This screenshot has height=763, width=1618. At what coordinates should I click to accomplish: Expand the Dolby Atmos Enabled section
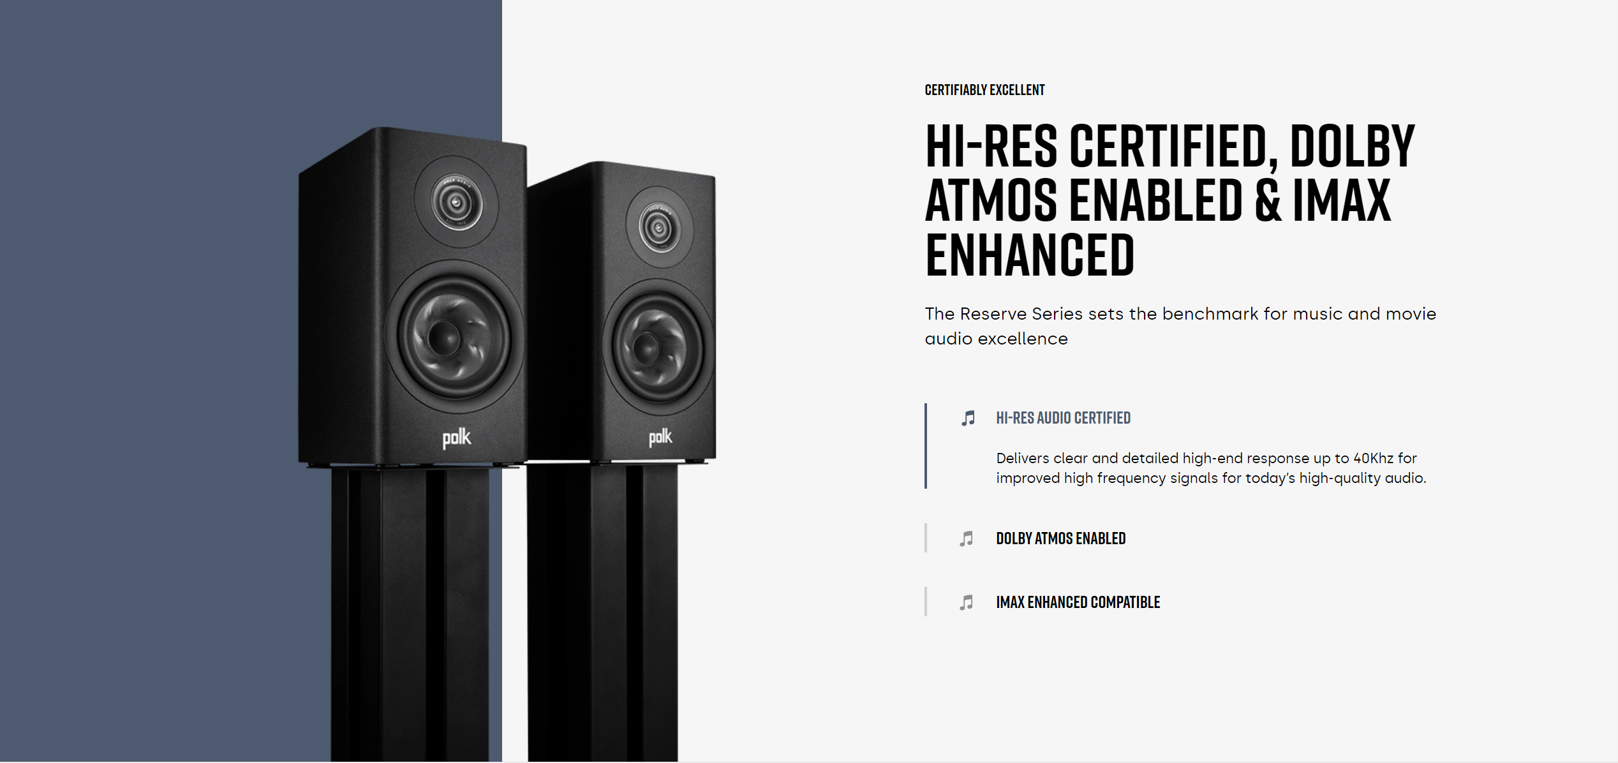1060,539
